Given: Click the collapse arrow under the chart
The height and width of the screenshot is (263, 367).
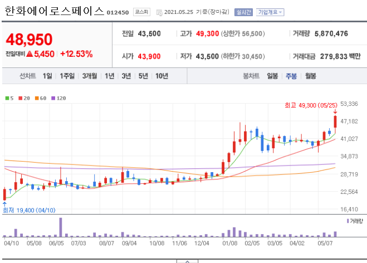Looking at the screenshot, I should [187, 261].
